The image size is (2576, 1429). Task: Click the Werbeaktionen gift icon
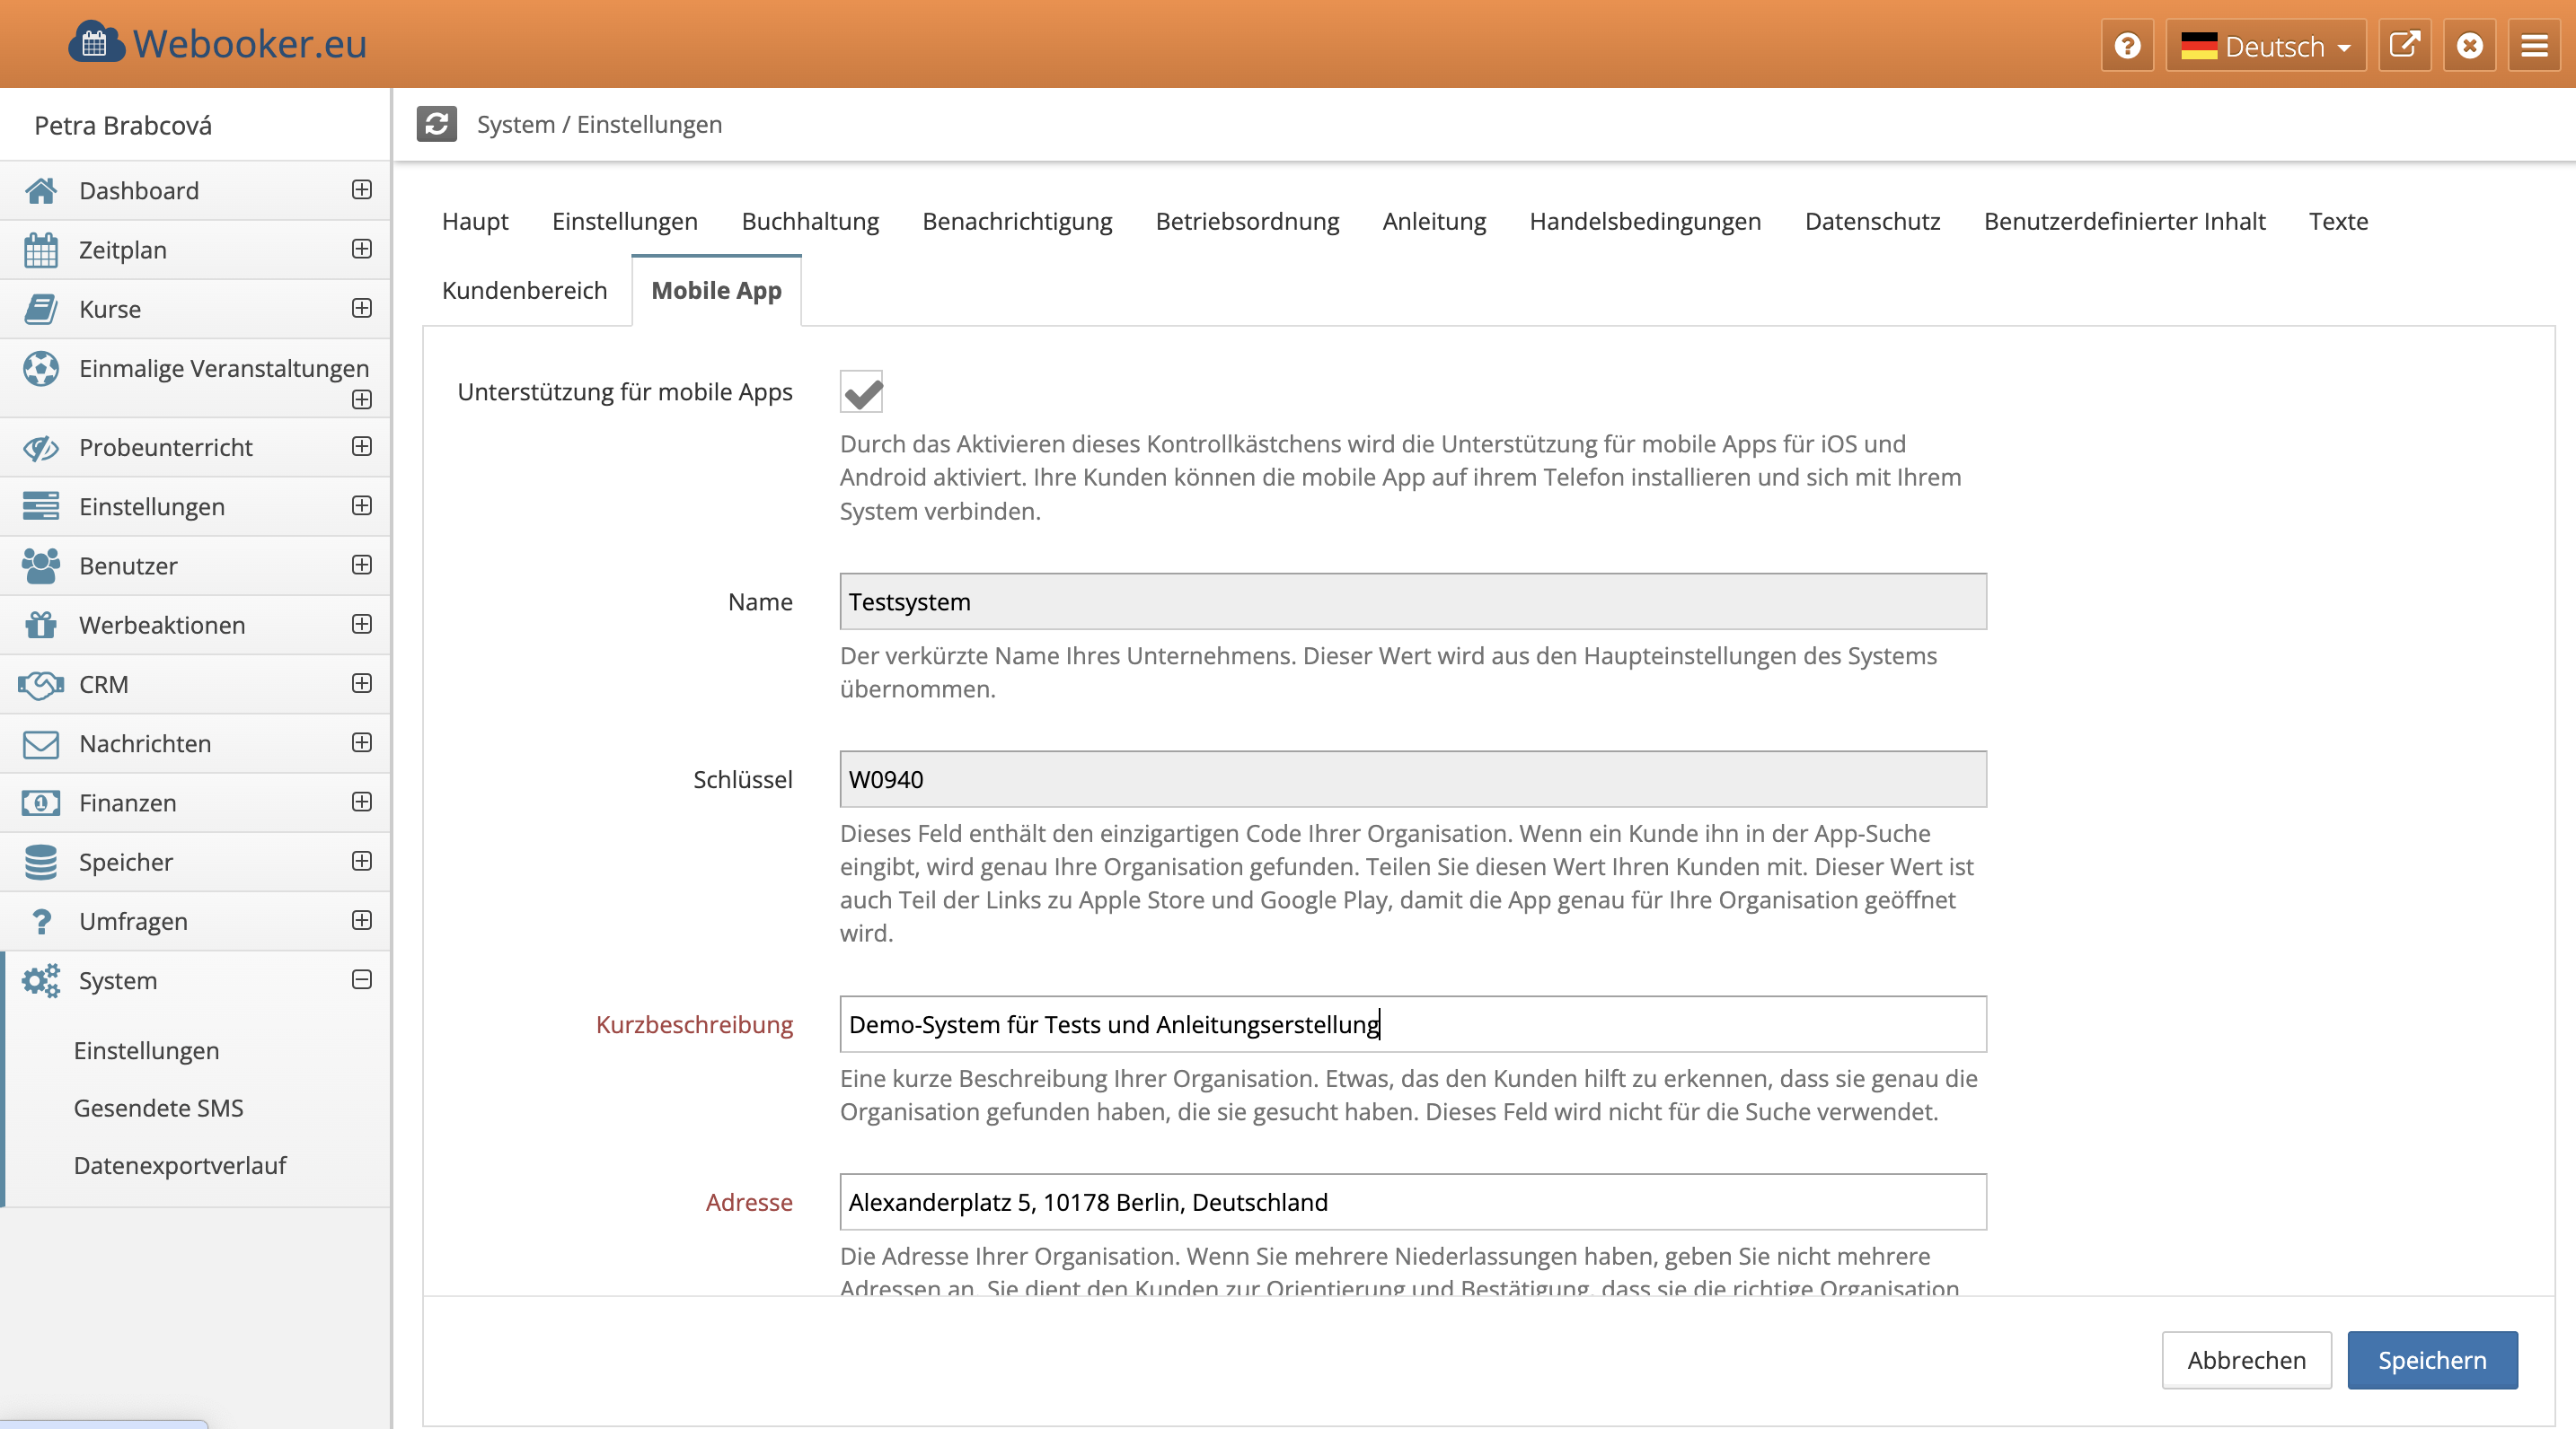[x=41, y=625]
